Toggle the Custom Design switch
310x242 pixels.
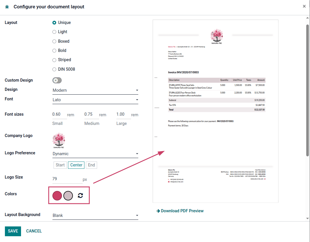coord(57,80)
